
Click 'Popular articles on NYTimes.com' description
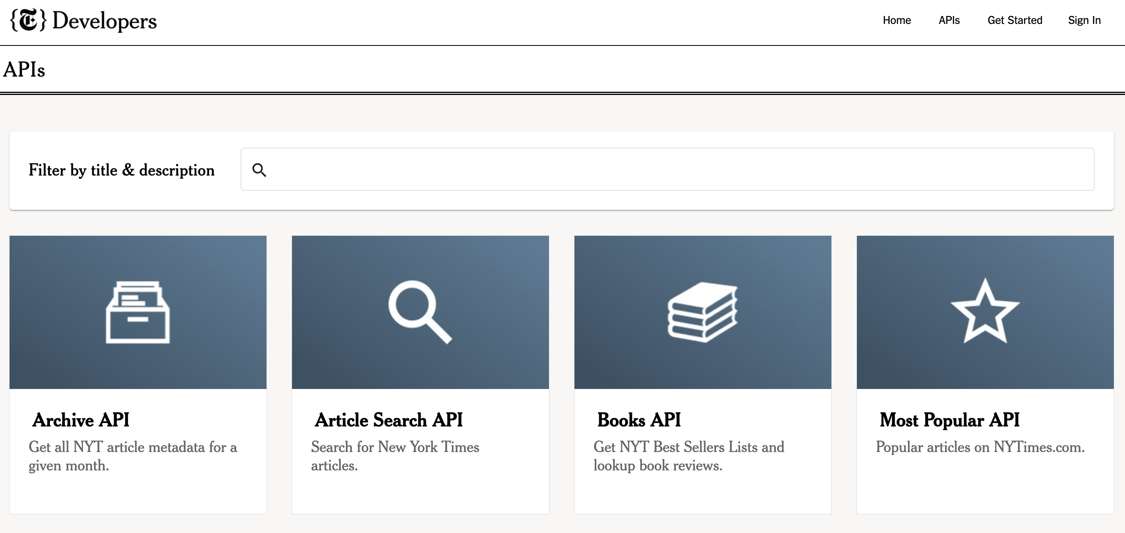pos(980,447)
